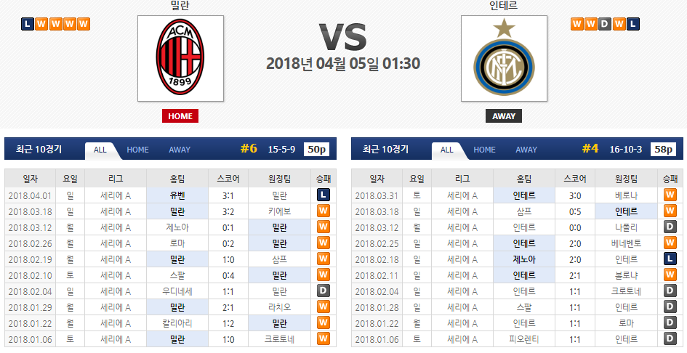Click Inter's 58p points box

click(x=663, y=150)
